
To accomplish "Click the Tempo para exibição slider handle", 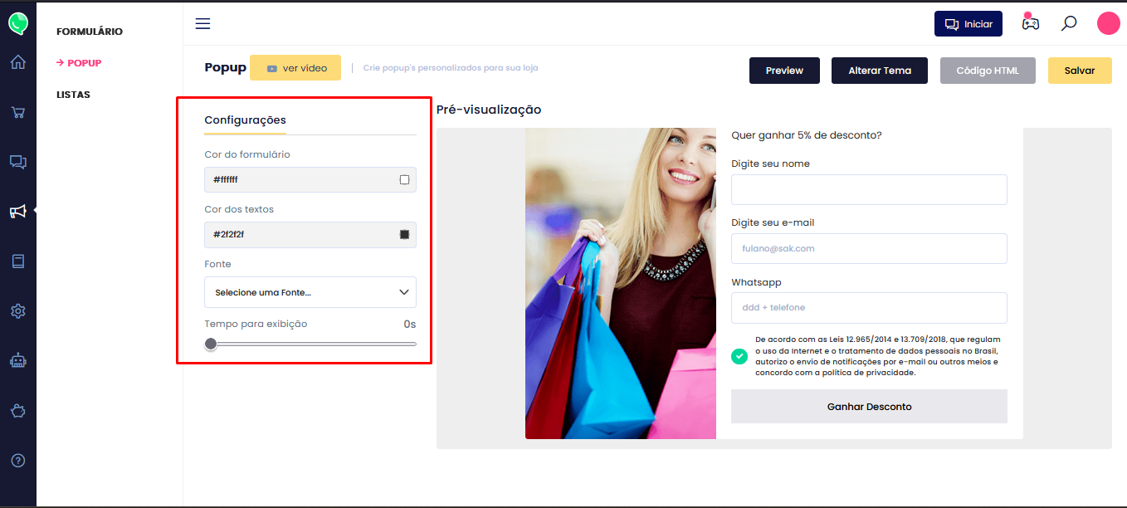I will 211,344.
